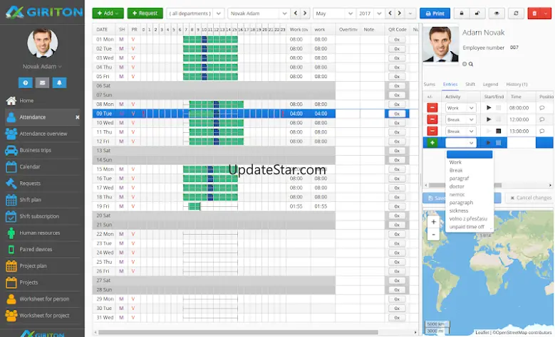
Task: Click the search magnifier under employee photo
Action: [471, 64]
